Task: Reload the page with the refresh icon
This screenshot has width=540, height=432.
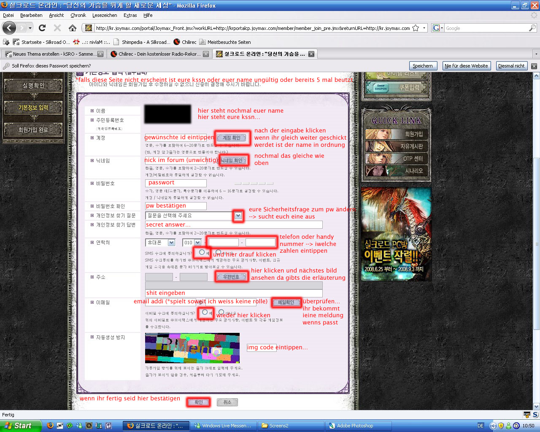Action: click(x=42, y=28)
